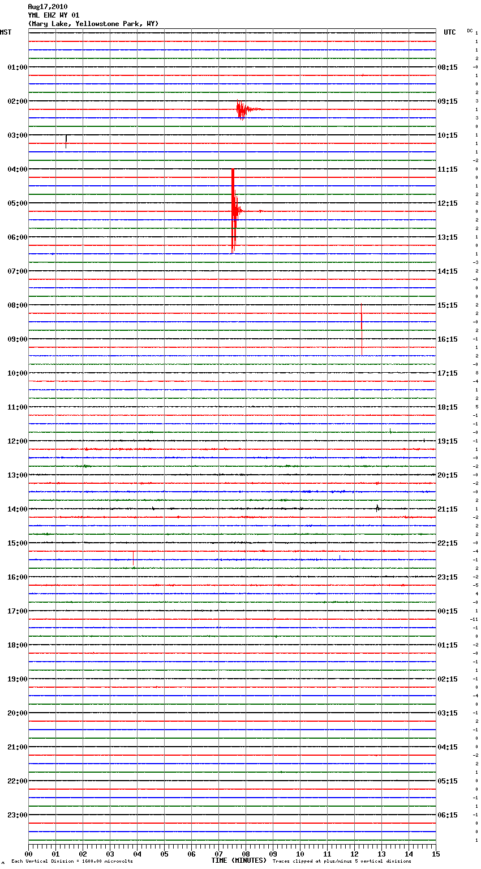Select the 01:00 MST time label
The height and width of the screenshot is (869, 481).
[17, 67]
